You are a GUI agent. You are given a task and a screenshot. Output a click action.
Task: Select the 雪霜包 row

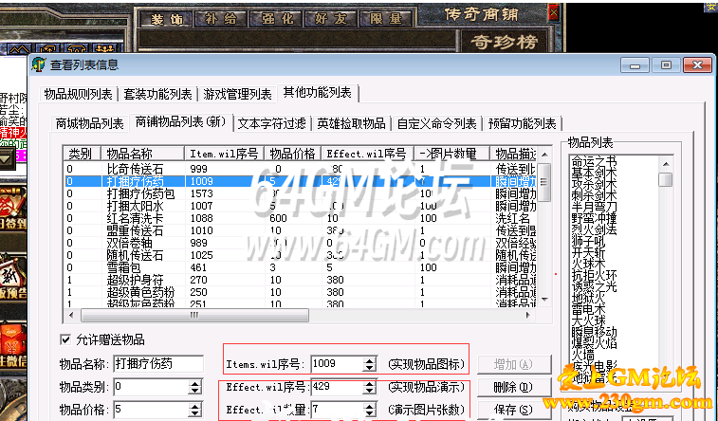(x=300, y=267)
